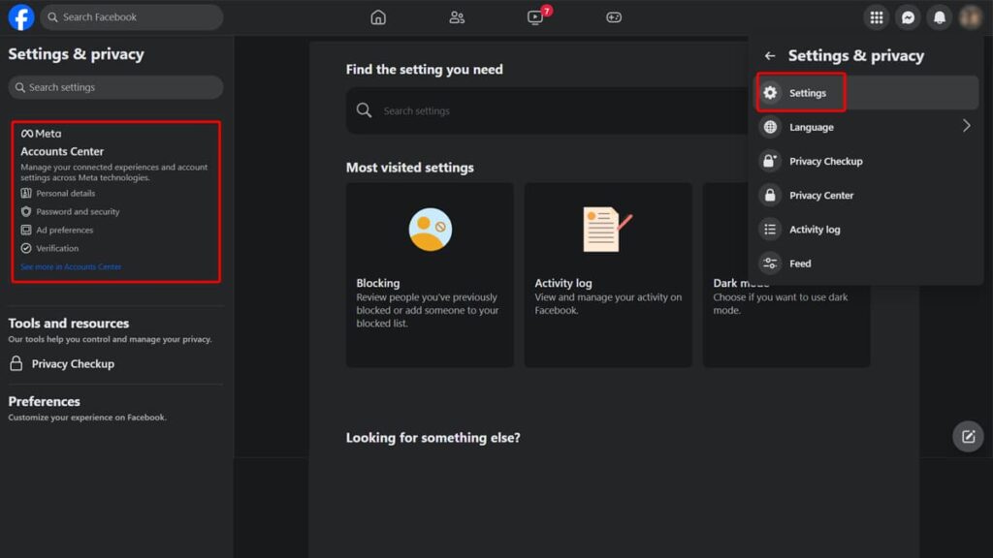Open Messenger from the top bar
993x558 pixels.
[907, 16]
